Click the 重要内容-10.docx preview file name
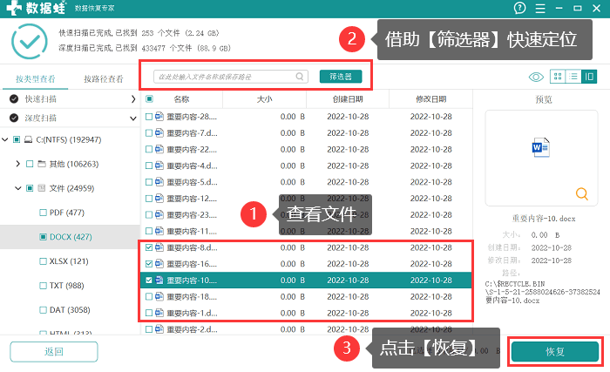Screen dimensions: 610x372 tap(544, 219)
